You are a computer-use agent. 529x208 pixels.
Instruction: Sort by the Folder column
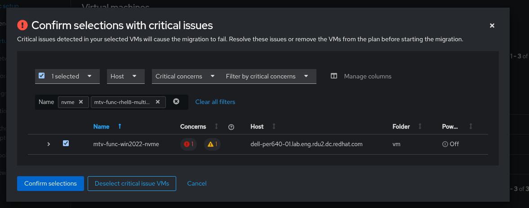[419, 127]
